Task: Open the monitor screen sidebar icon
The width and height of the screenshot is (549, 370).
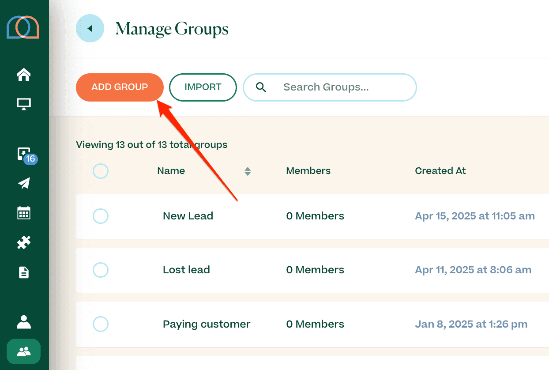Action: tap(24, 104)
